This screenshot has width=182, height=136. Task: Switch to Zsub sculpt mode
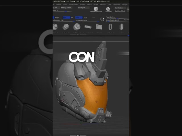click(x=85, y=18)
